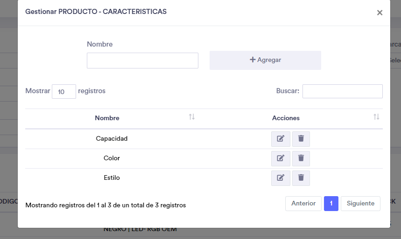The height and width of the screenshot is (239, 401).
Task: Select page 1 in the pagination
Action: coord(331,204)
